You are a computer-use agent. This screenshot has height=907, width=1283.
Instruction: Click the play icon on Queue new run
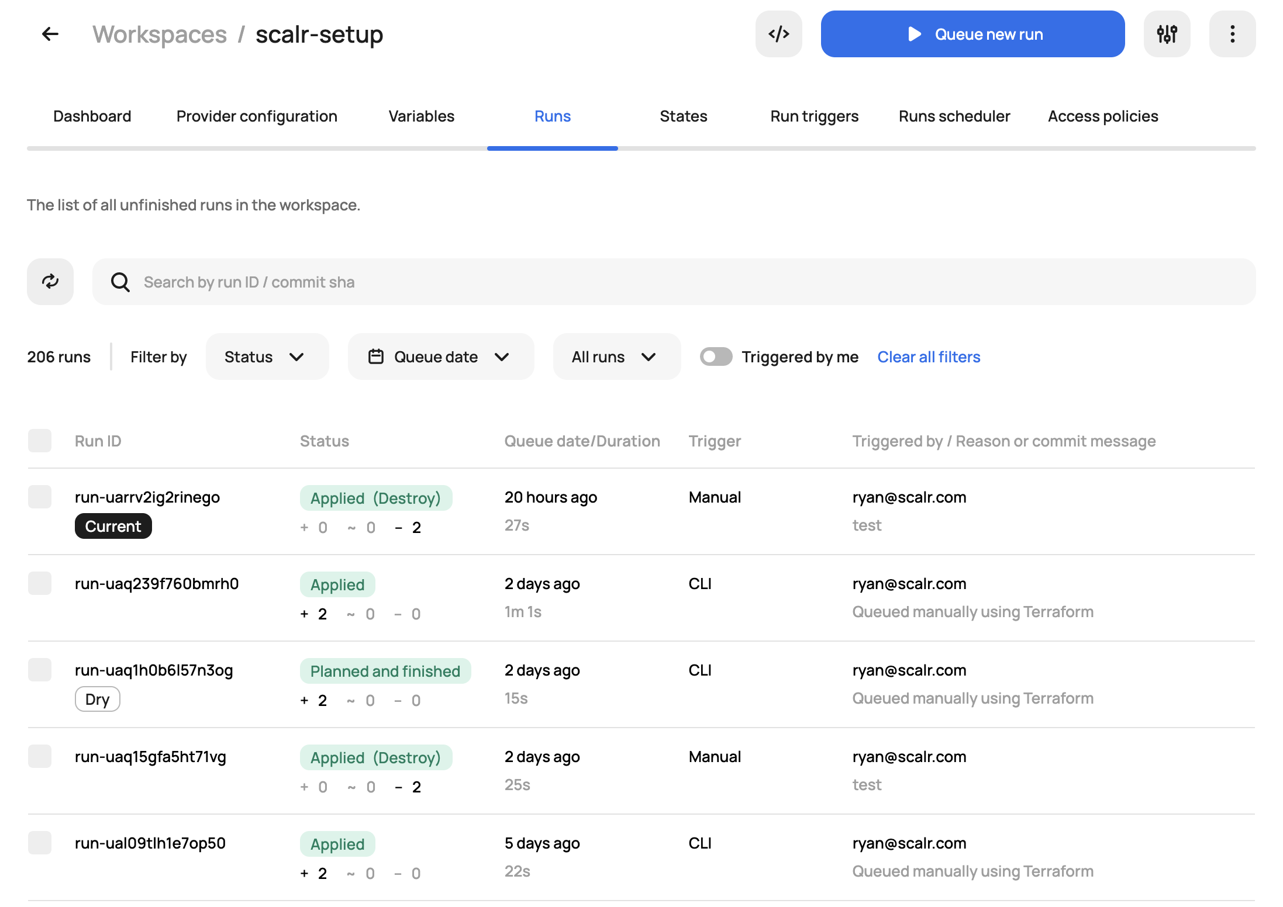coord(915,34)
